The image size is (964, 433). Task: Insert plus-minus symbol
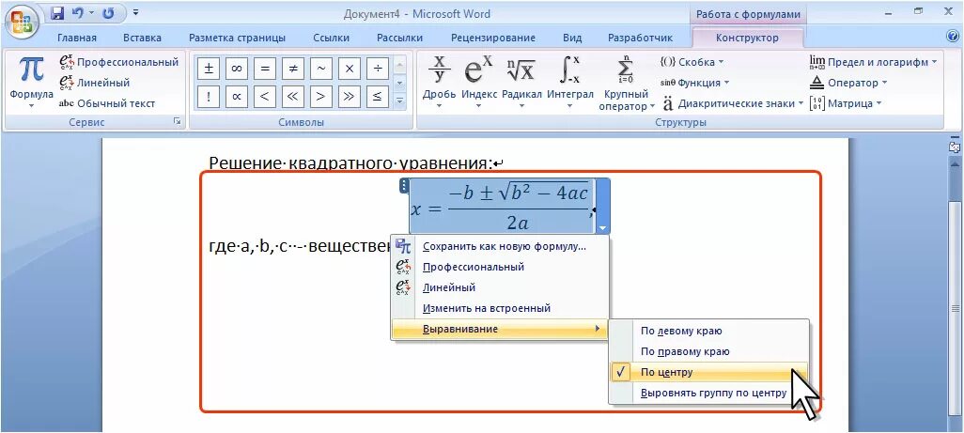[209, 69]
